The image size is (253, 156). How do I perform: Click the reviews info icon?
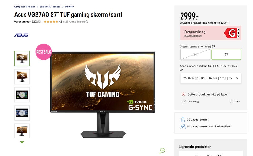(x=87, y=22)
